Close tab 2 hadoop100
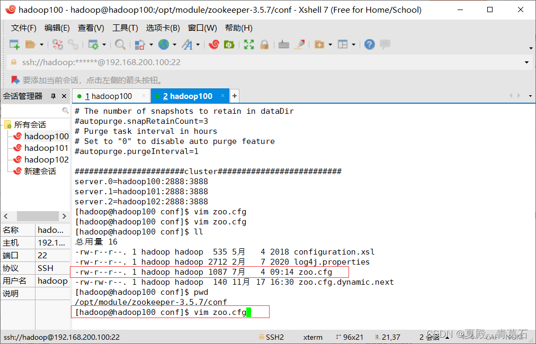The image size is (536, 344). pyautogui.click(x=222, y=96)
